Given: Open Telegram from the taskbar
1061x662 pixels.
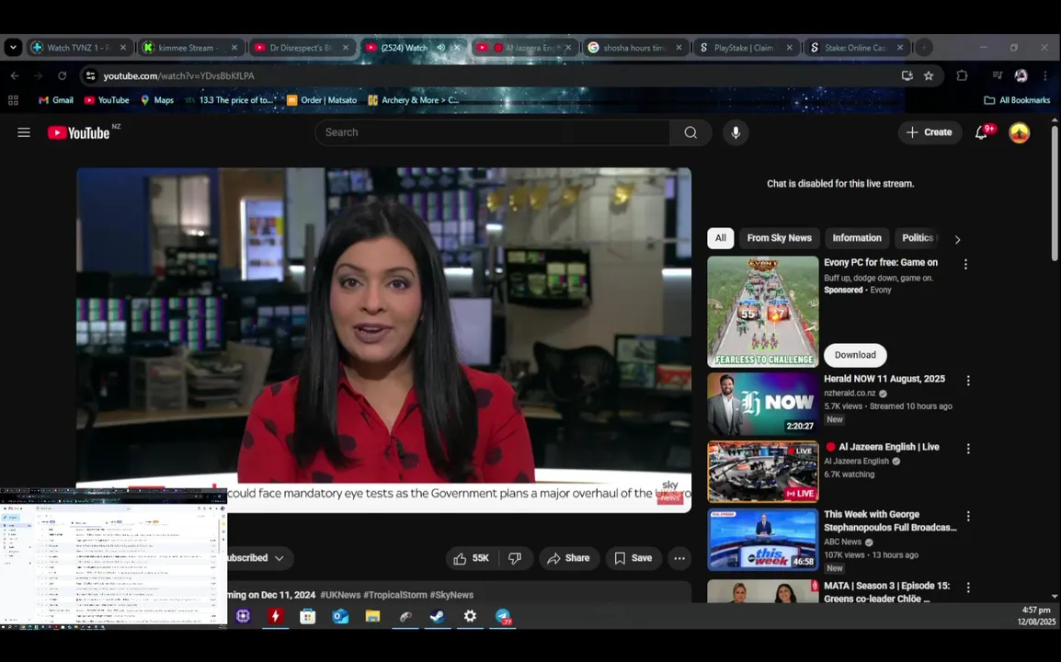Looking at the screenshot, I should pos(503,617).
